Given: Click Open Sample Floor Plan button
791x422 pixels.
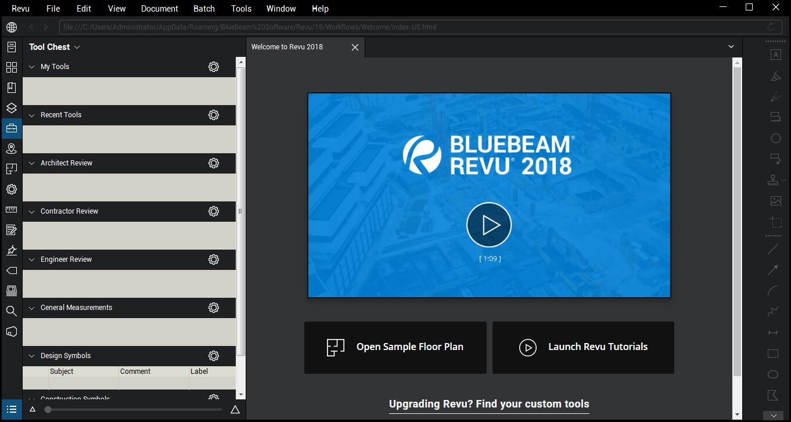Looking at the screenshot, I should tap(395, 347).
